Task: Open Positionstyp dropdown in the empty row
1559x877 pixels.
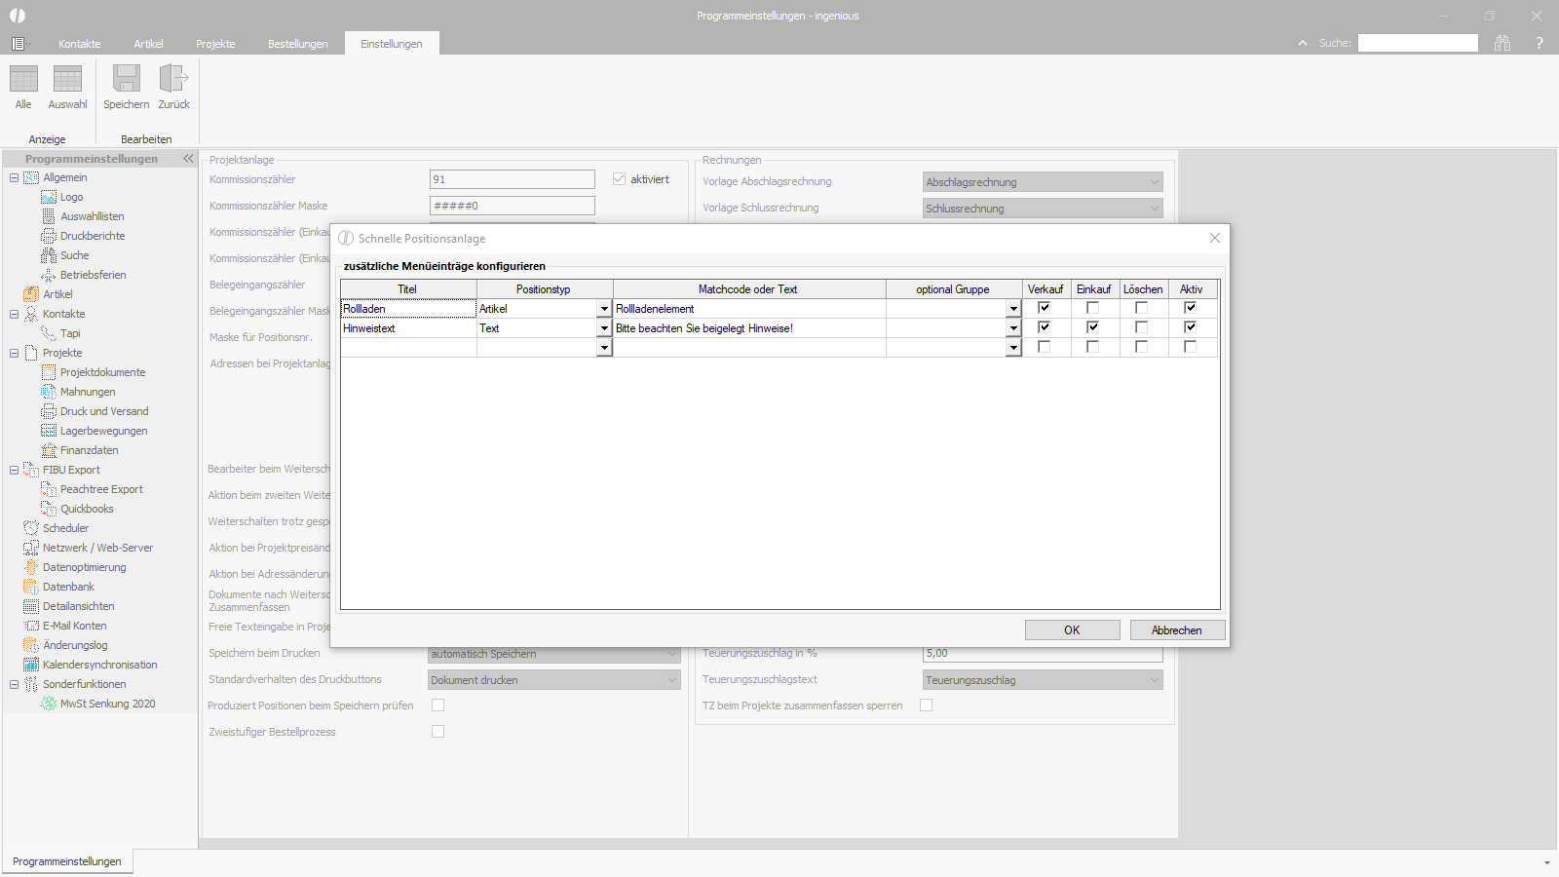Action: pyautogui.click(x=604, y=348)
